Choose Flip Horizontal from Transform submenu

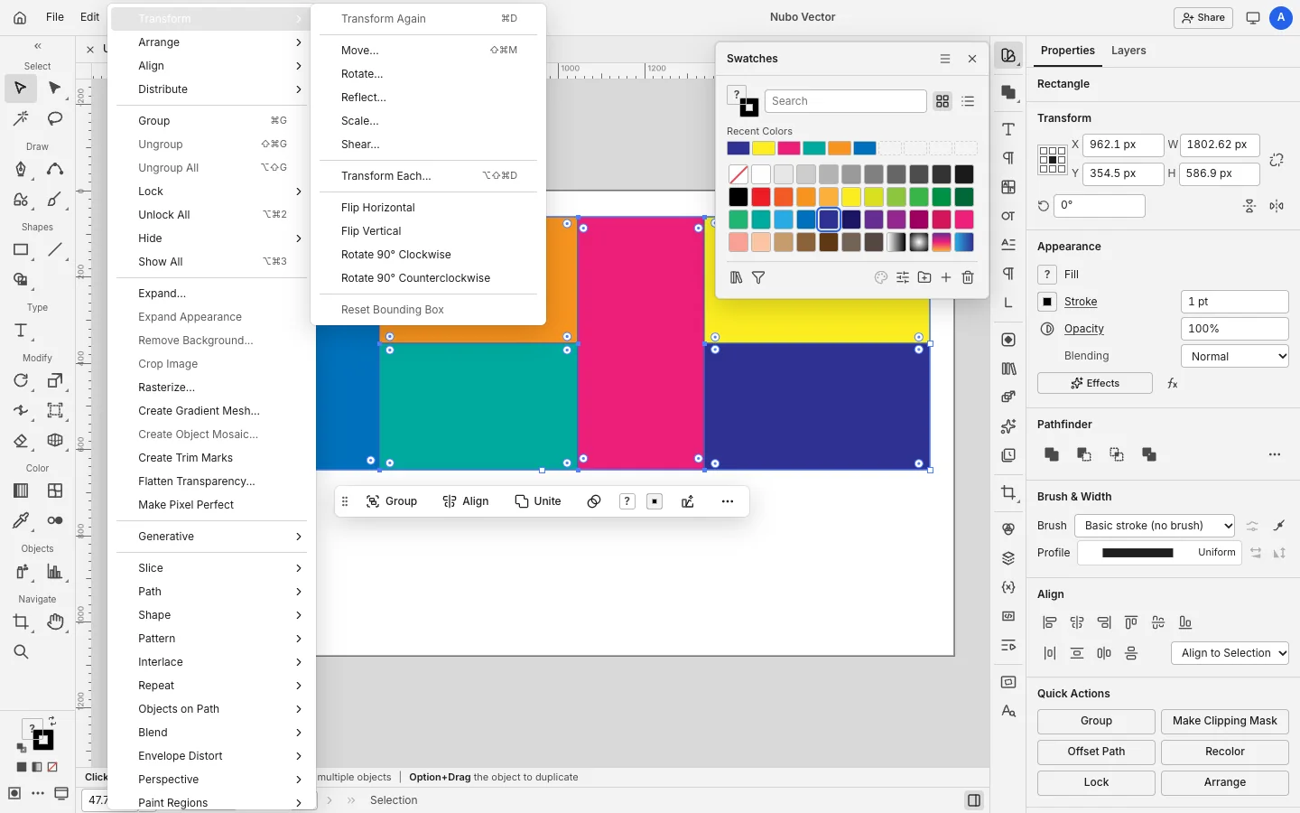428,208
